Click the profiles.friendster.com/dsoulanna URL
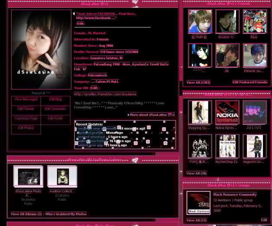The height and width of the screenshot is (226, 272). coord(105,94)
